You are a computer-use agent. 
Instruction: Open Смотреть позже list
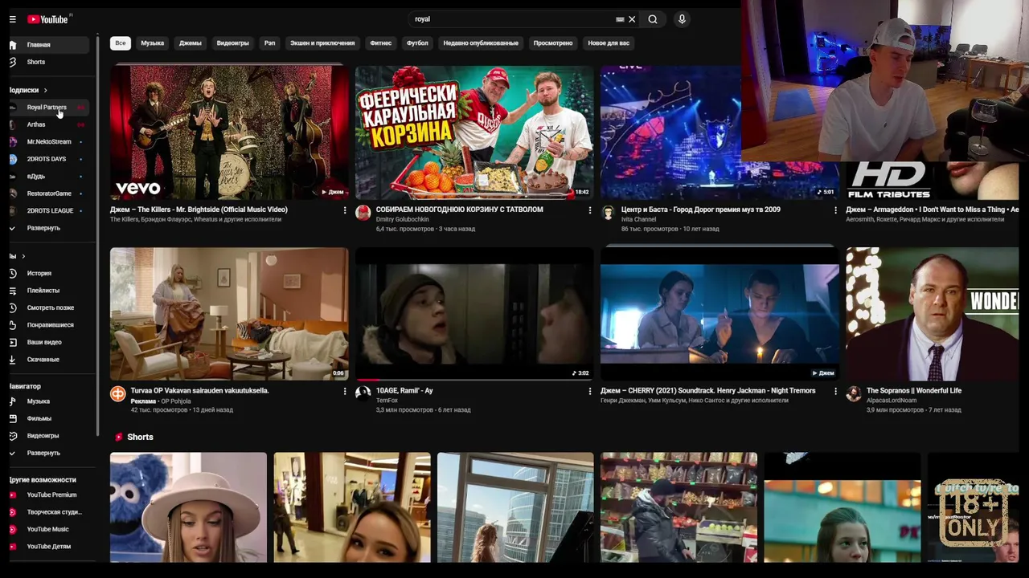point(48,307)
